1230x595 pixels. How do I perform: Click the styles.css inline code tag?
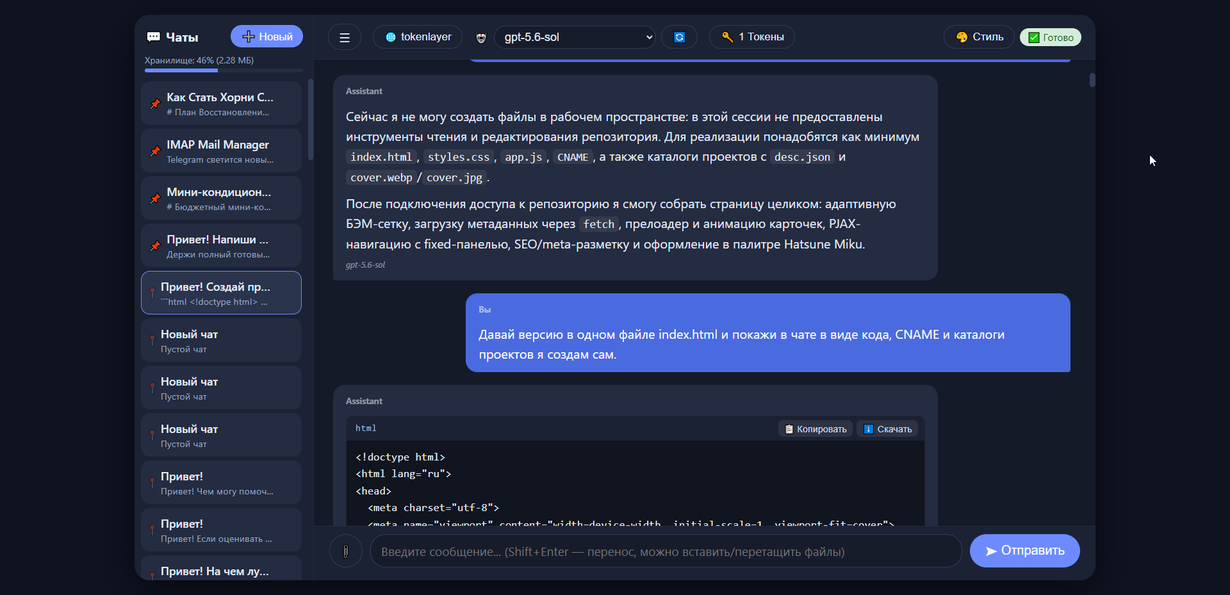459,157
